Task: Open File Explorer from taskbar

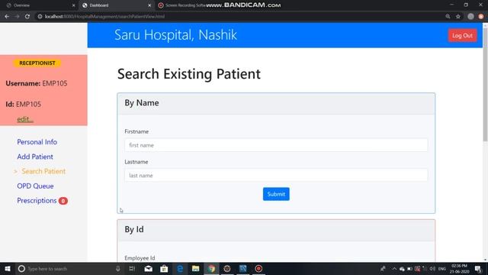Action: tap(195, 268)
